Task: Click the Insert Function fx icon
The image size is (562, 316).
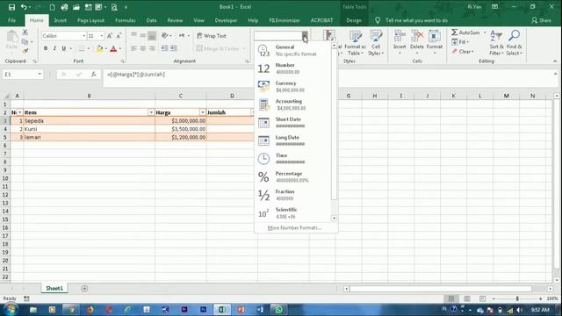Action: 94,74
